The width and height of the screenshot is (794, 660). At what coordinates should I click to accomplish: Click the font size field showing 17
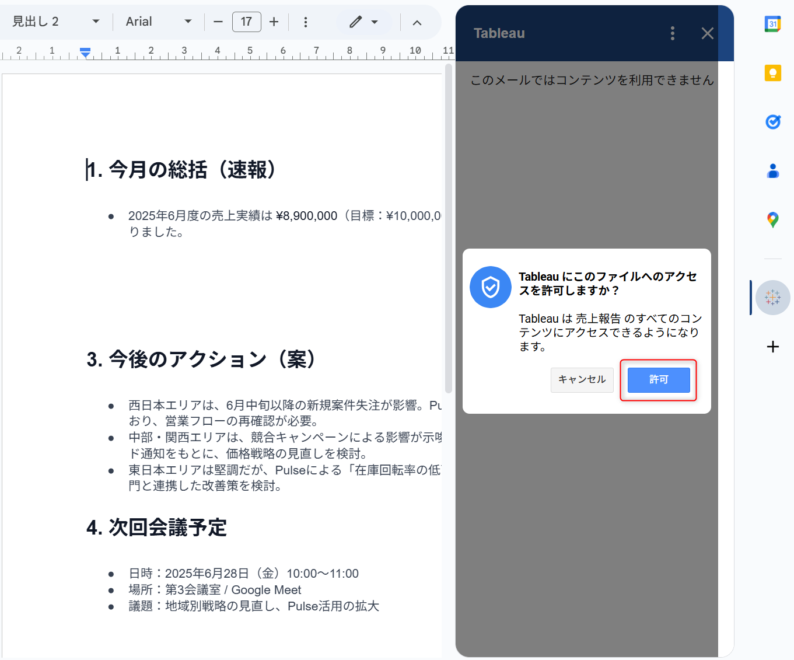coord(246,22)
